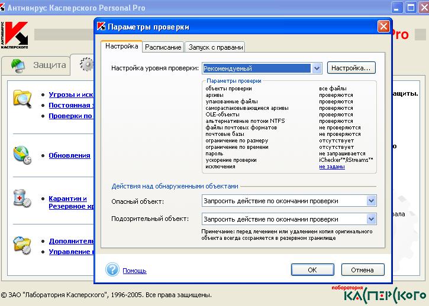The height and width of the screenshot is (306, 429).
Task: Click the ограничение по размеру label
Action: tap(237, 141)
